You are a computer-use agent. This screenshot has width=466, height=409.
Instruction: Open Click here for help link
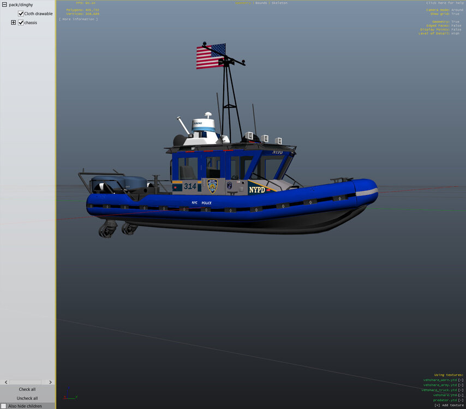pos(445,3)
